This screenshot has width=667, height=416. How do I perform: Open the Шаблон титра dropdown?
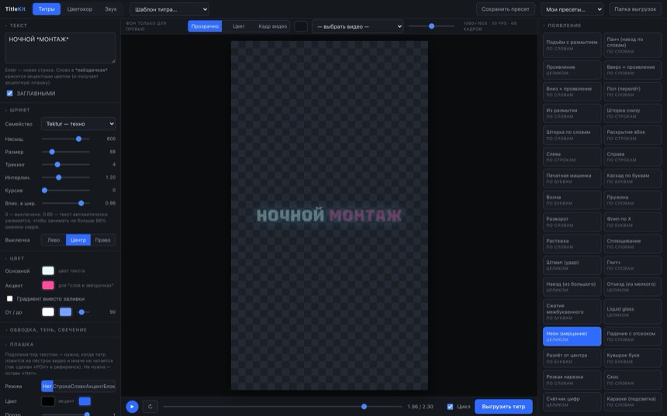169,9
